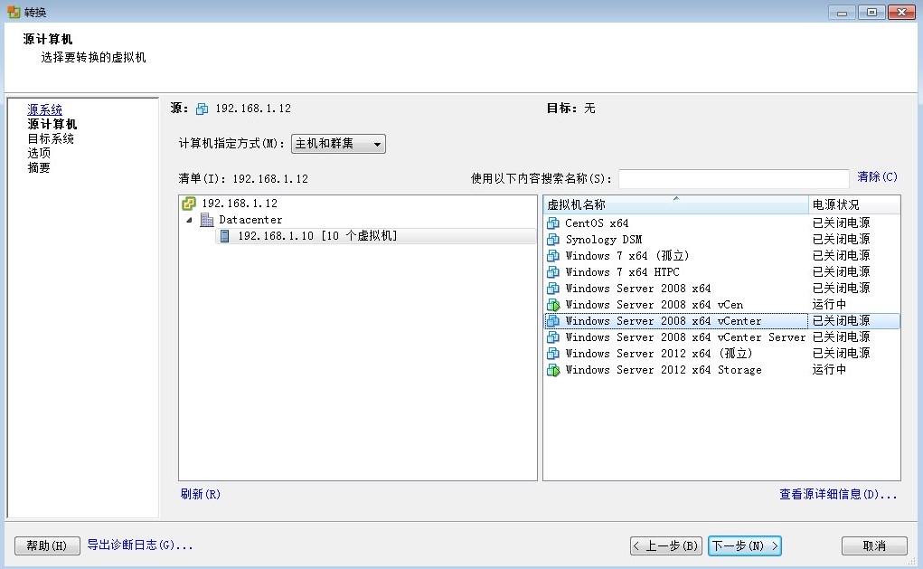Click the Datacenter building icon
The height and width of the screenshot is (569, 923).
207,220
